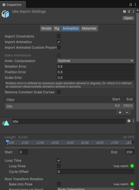
Task: Click the Bake Into Pose loop match indicator
Action: [132, 184]
